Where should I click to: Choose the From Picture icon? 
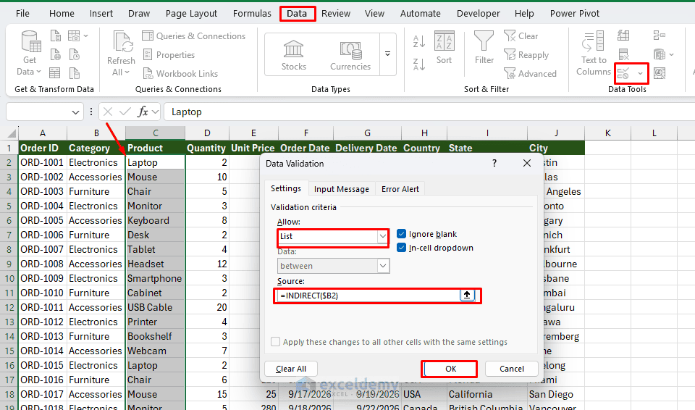click(74, 35)
